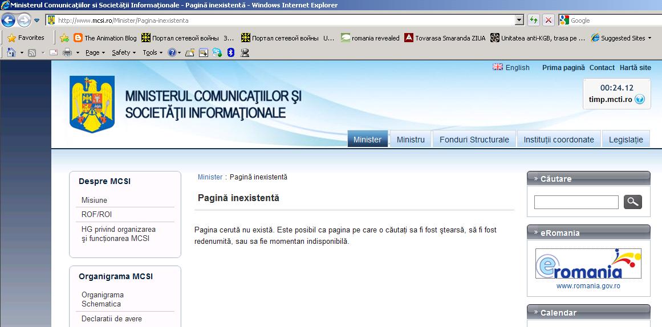Click the Google search provider icon

pyautogui.click(x=563, y=21)
